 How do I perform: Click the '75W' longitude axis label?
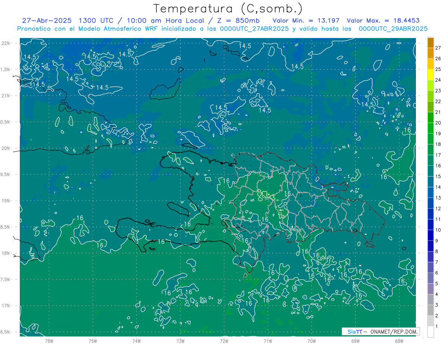click(93, 341)
